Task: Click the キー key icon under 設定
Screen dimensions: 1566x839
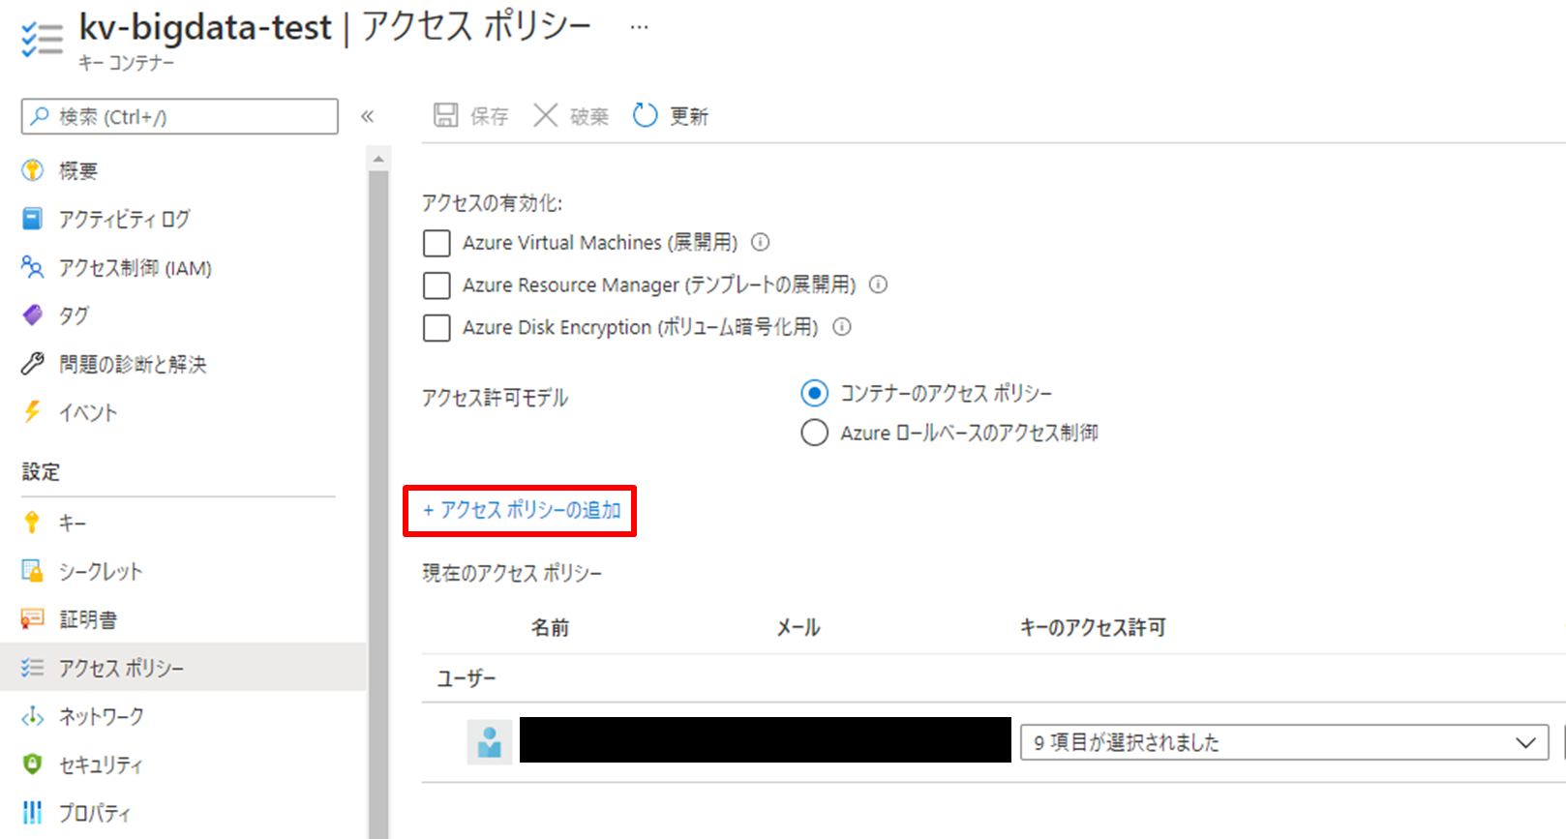Action: click(x=32, y=523)
